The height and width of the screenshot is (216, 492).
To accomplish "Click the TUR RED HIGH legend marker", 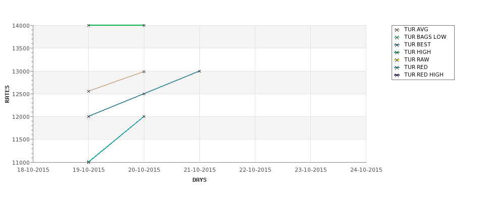I will pos(397,75).
